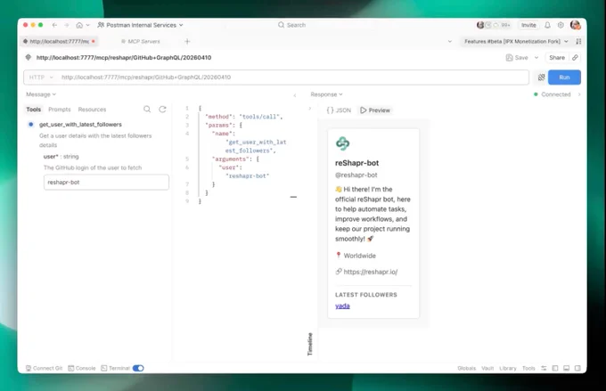Select the Resources tab
Screen dimensions: 606x391
point(92,110)
